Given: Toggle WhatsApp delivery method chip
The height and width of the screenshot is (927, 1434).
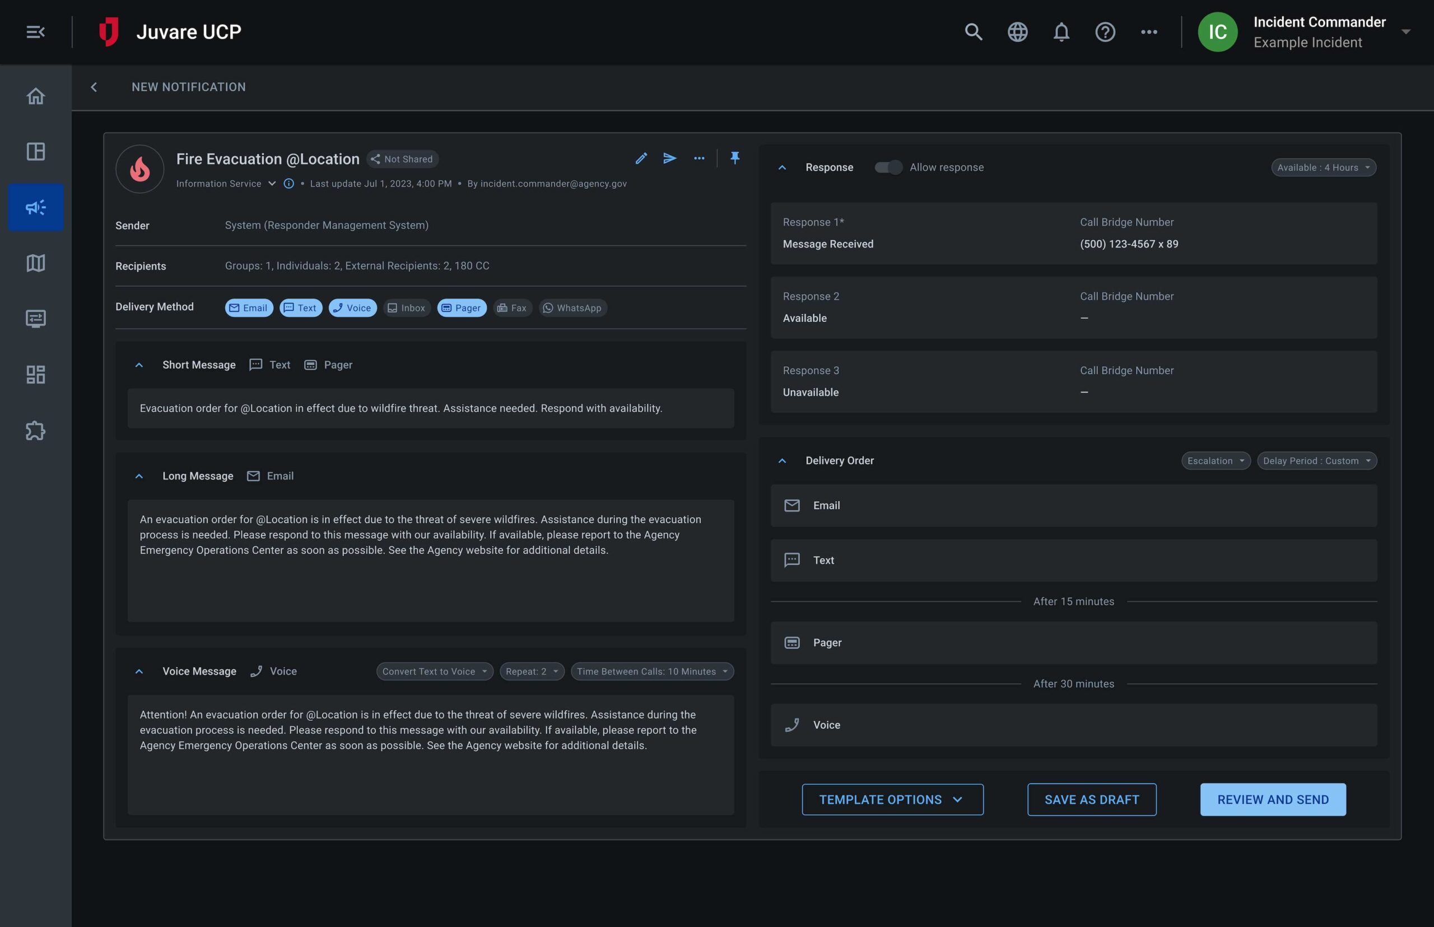Looking at the screenshot, I should [x=572, y=308].
